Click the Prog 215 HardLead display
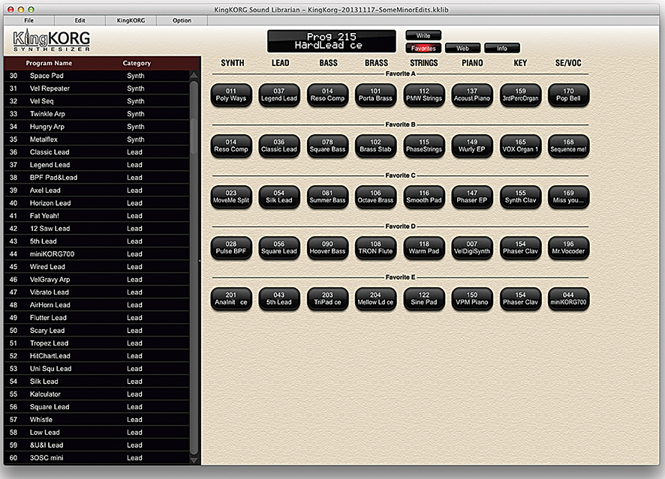Image resolution: width=665 pixels, height=479 pixels. 332,41
